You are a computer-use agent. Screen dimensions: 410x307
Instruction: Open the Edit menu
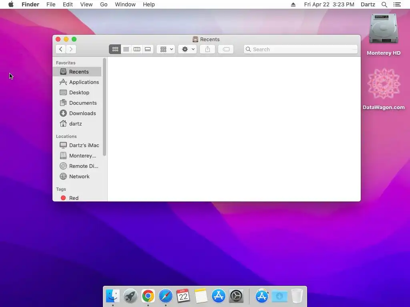pyautogui.click(x=68, y=4)
